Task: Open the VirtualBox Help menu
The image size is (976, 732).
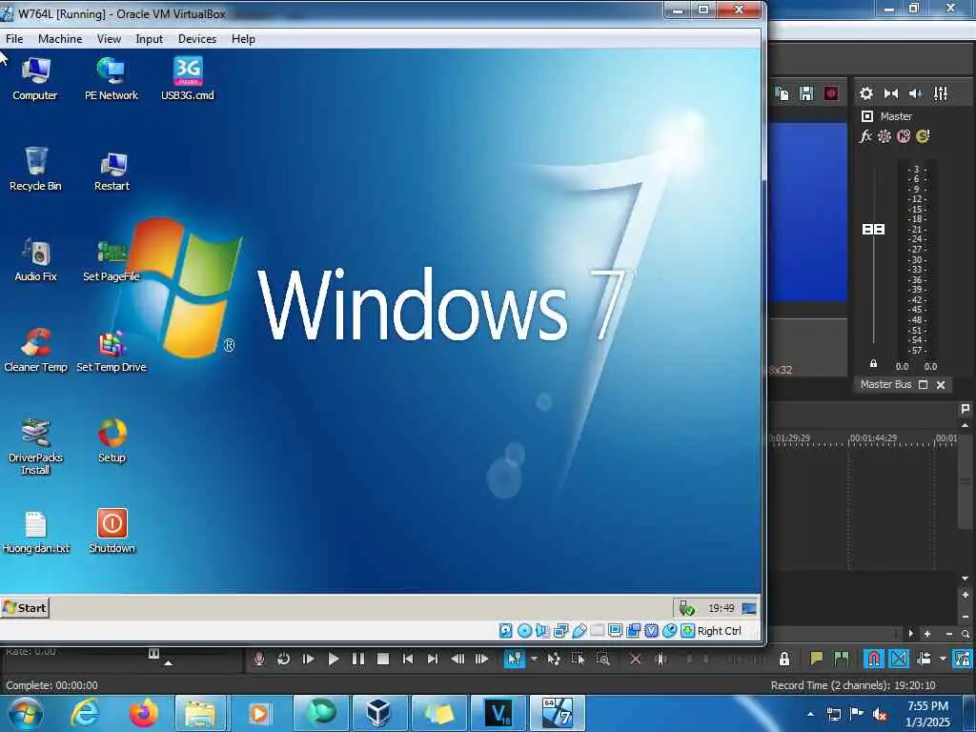Action: coord(243,38)
